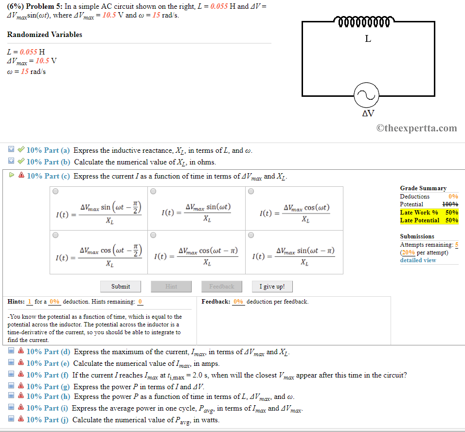Select the cos(ωt − π) current answer
This screenshot has height=432, width=465.
point(153,235)
